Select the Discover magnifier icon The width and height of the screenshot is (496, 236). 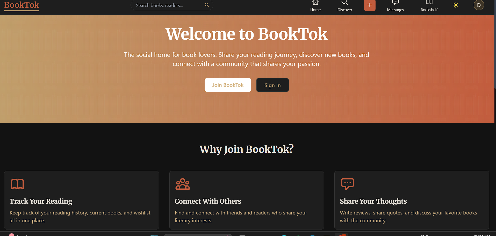pyautogui.click(x=344, y=3)
